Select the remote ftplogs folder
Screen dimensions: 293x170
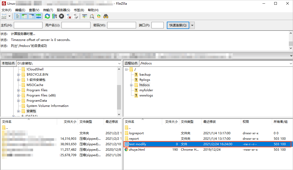(x=145, y=80)
